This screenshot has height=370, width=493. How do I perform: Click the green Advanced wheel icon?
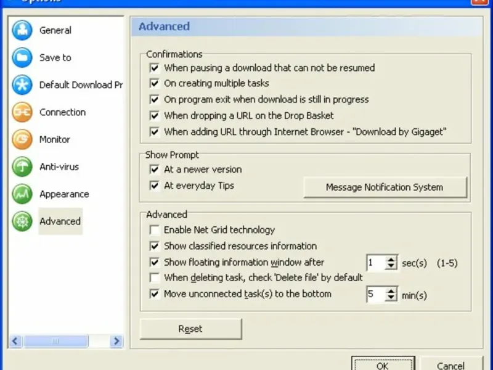[22, 221]
